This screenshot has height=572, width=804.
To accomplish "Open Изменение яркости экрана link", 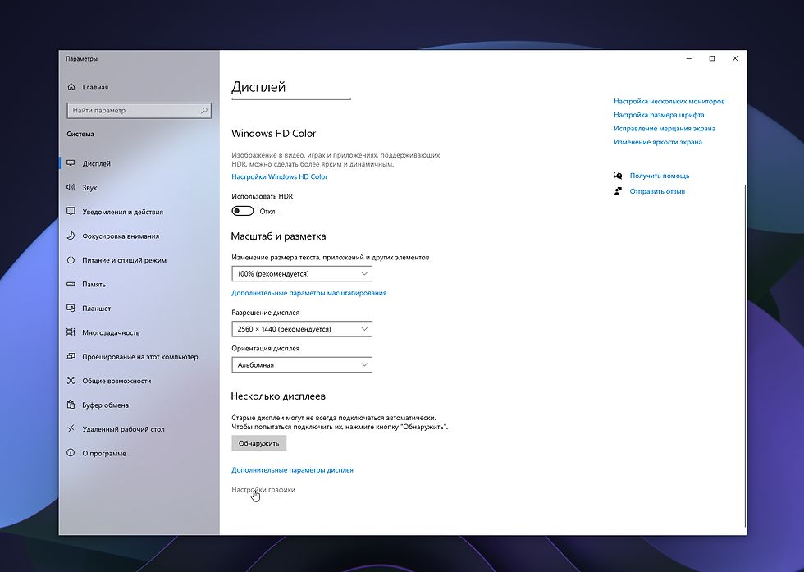I will pos(658,142).
